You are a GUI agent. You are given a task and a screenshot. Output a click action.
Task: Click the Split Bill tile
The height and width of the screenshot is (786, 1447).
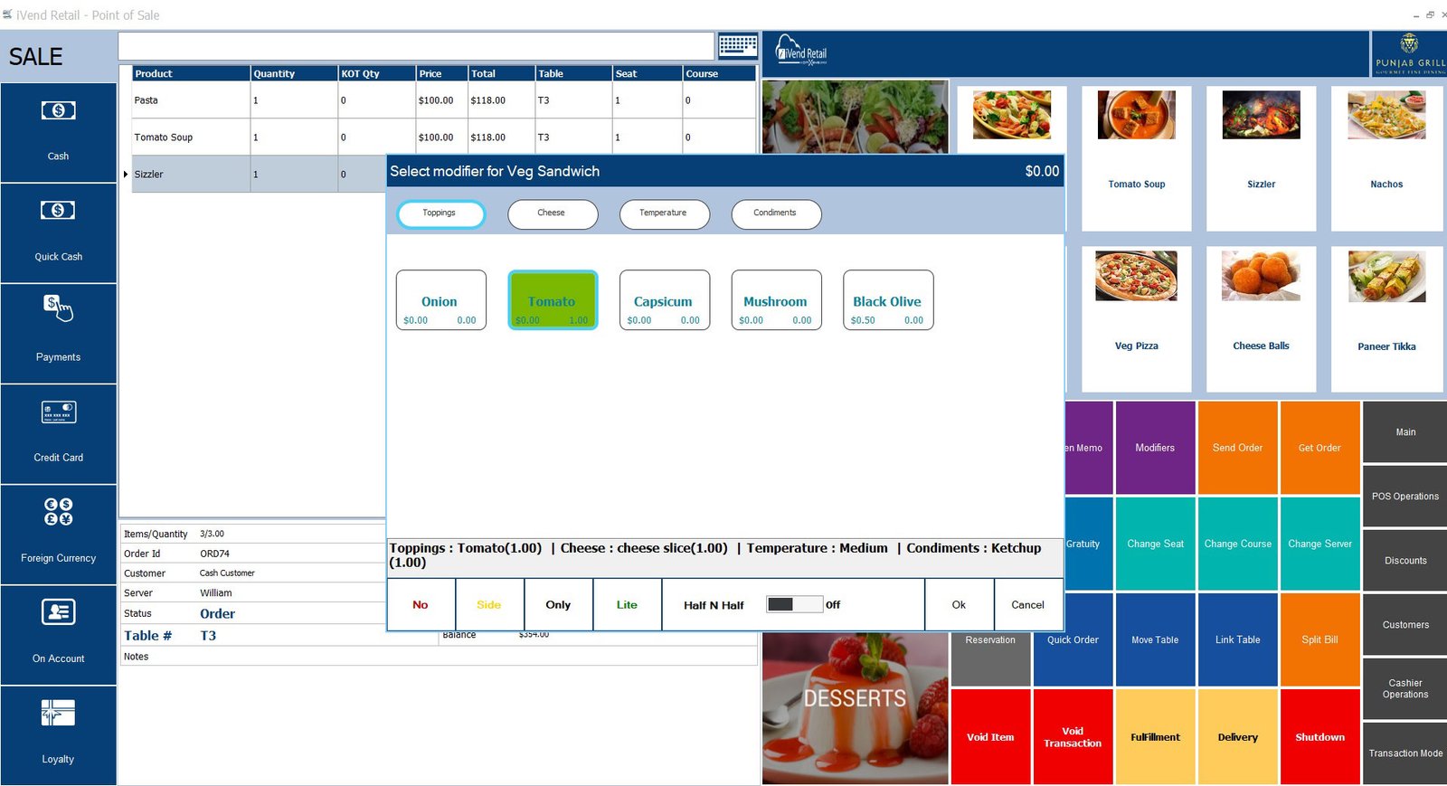click(1319, 639)
